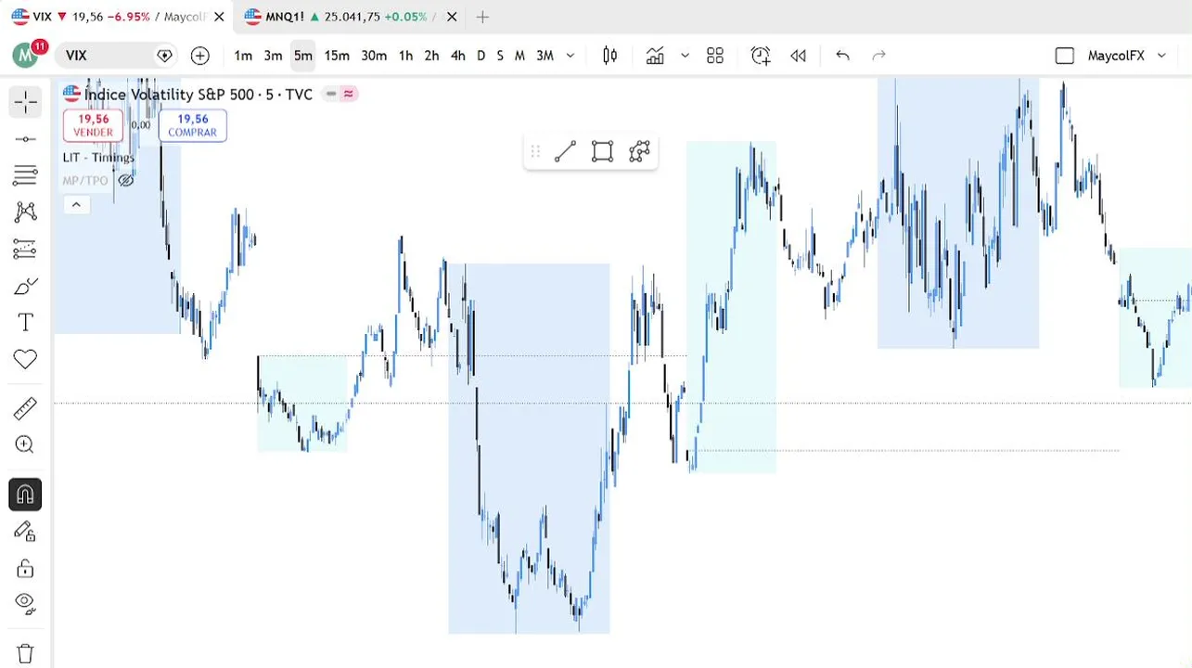Expand the indicators dropdown arrow
The height and width of the screenshot is (668, 1192).
coord(685,56)
